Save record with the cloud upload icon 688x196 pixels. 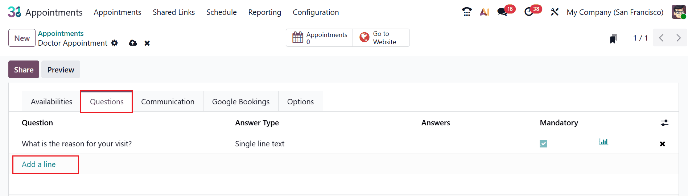pyautogui.click(x=133, y=43)
